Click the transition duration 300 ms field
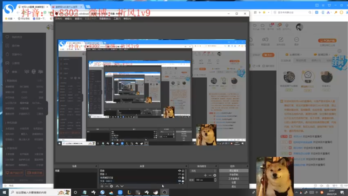The width and height of the screenshot is (348, 196). tap(204, 180)
